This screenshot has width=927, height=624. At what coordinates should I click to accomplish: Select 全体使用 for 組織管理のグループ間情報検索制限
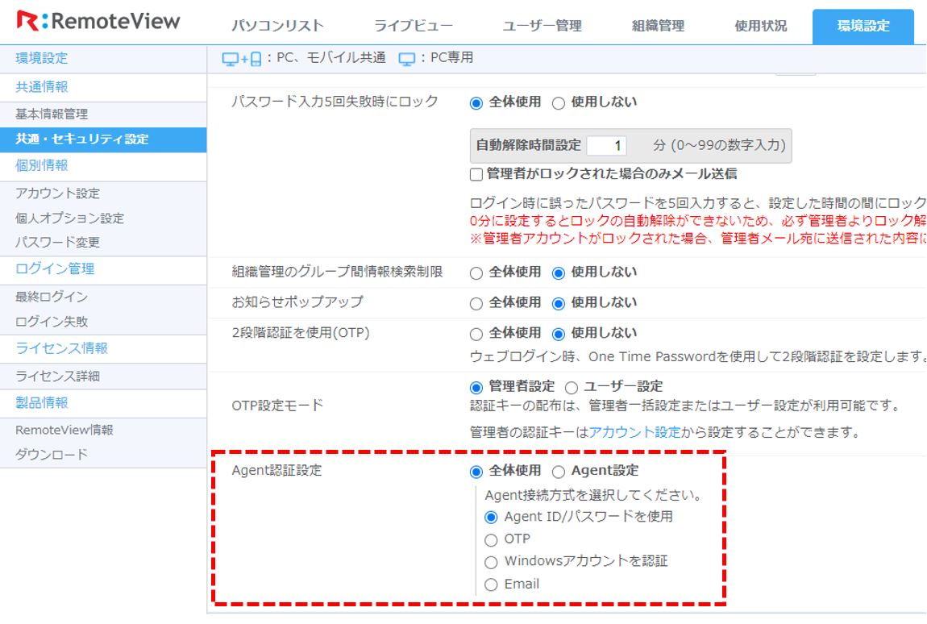tap(476, 273)
